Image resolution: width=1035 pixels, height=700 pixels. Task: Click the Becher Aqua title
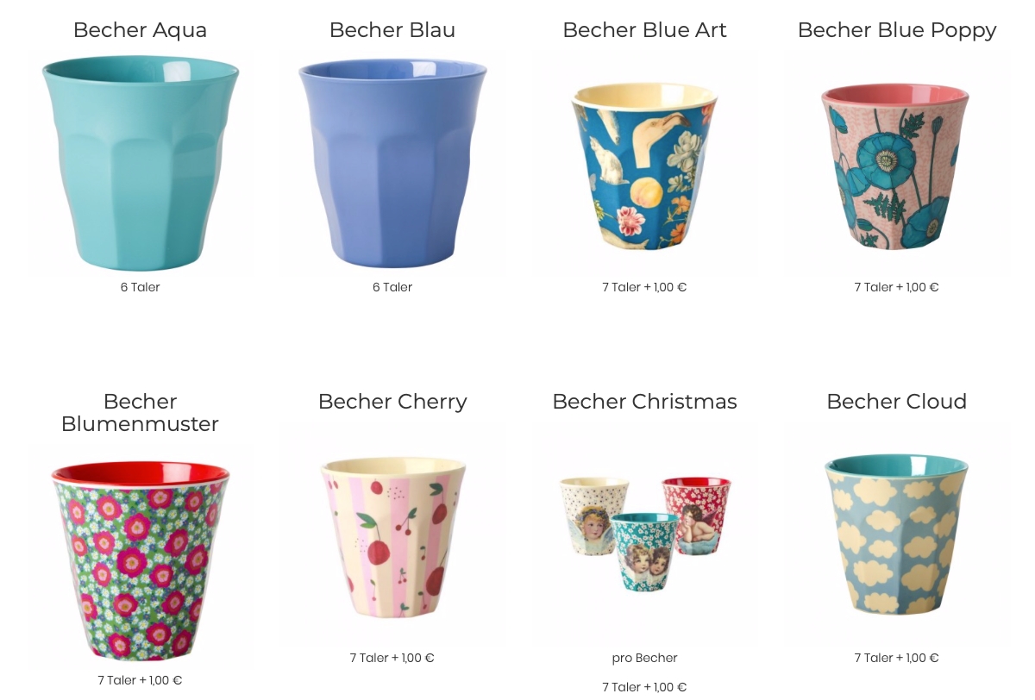pos(140,30)
